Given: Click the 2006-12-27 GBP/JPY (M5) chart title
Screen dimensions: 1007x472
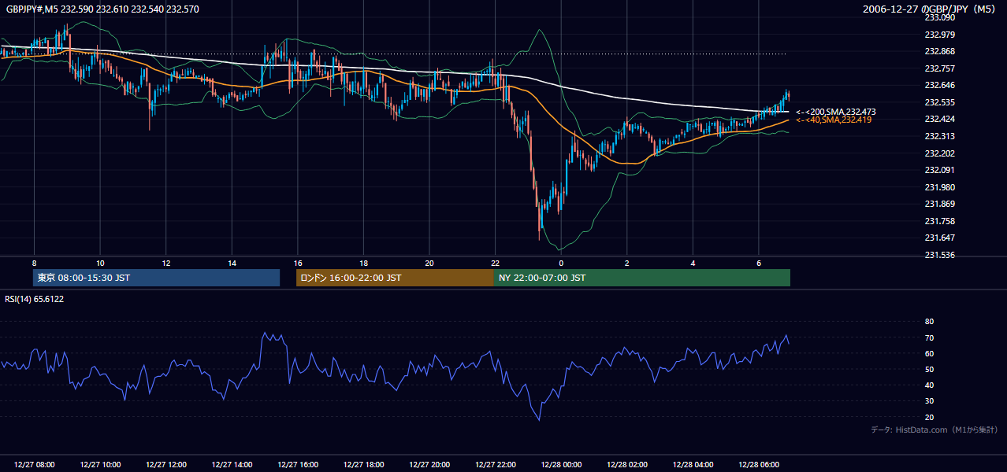Looking at the screenshot, I should 931,9.
